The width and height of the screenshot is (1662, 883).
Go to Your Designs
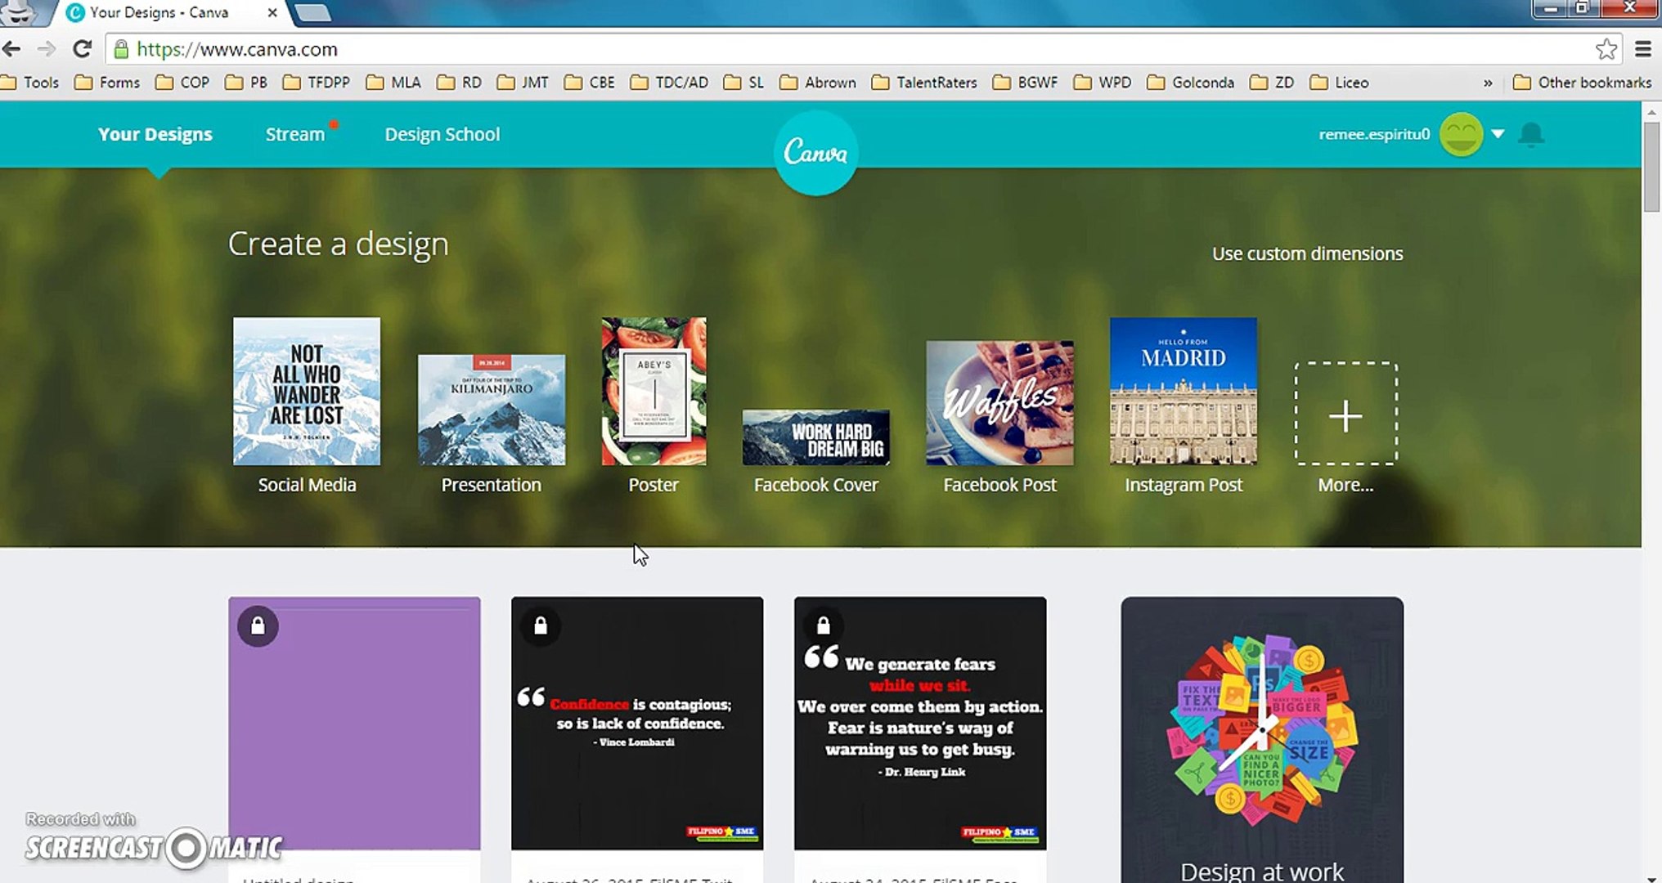click(155, 133)
